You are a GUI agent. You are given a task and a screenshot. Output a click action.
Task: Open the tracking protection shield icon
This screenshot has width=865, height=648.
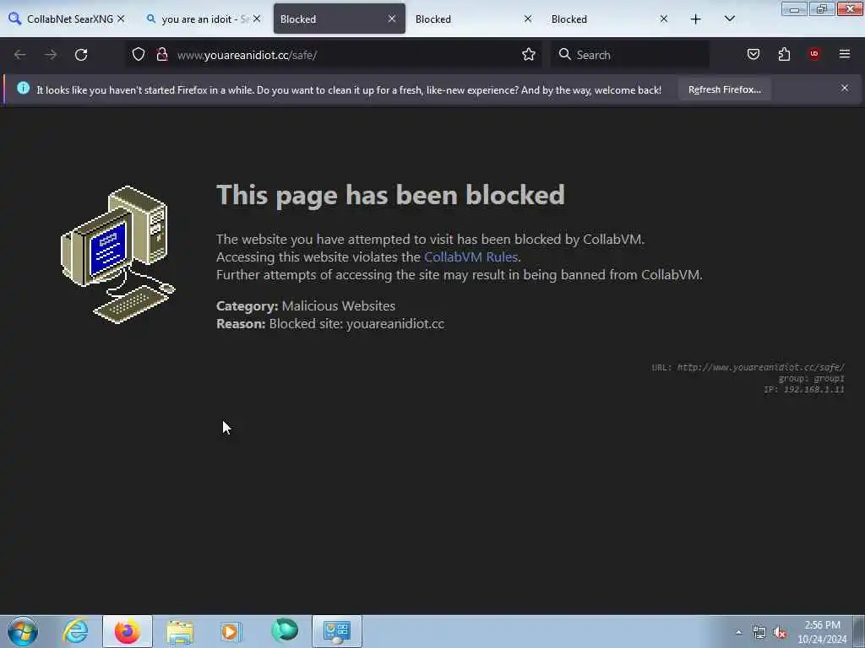point(139,54)
